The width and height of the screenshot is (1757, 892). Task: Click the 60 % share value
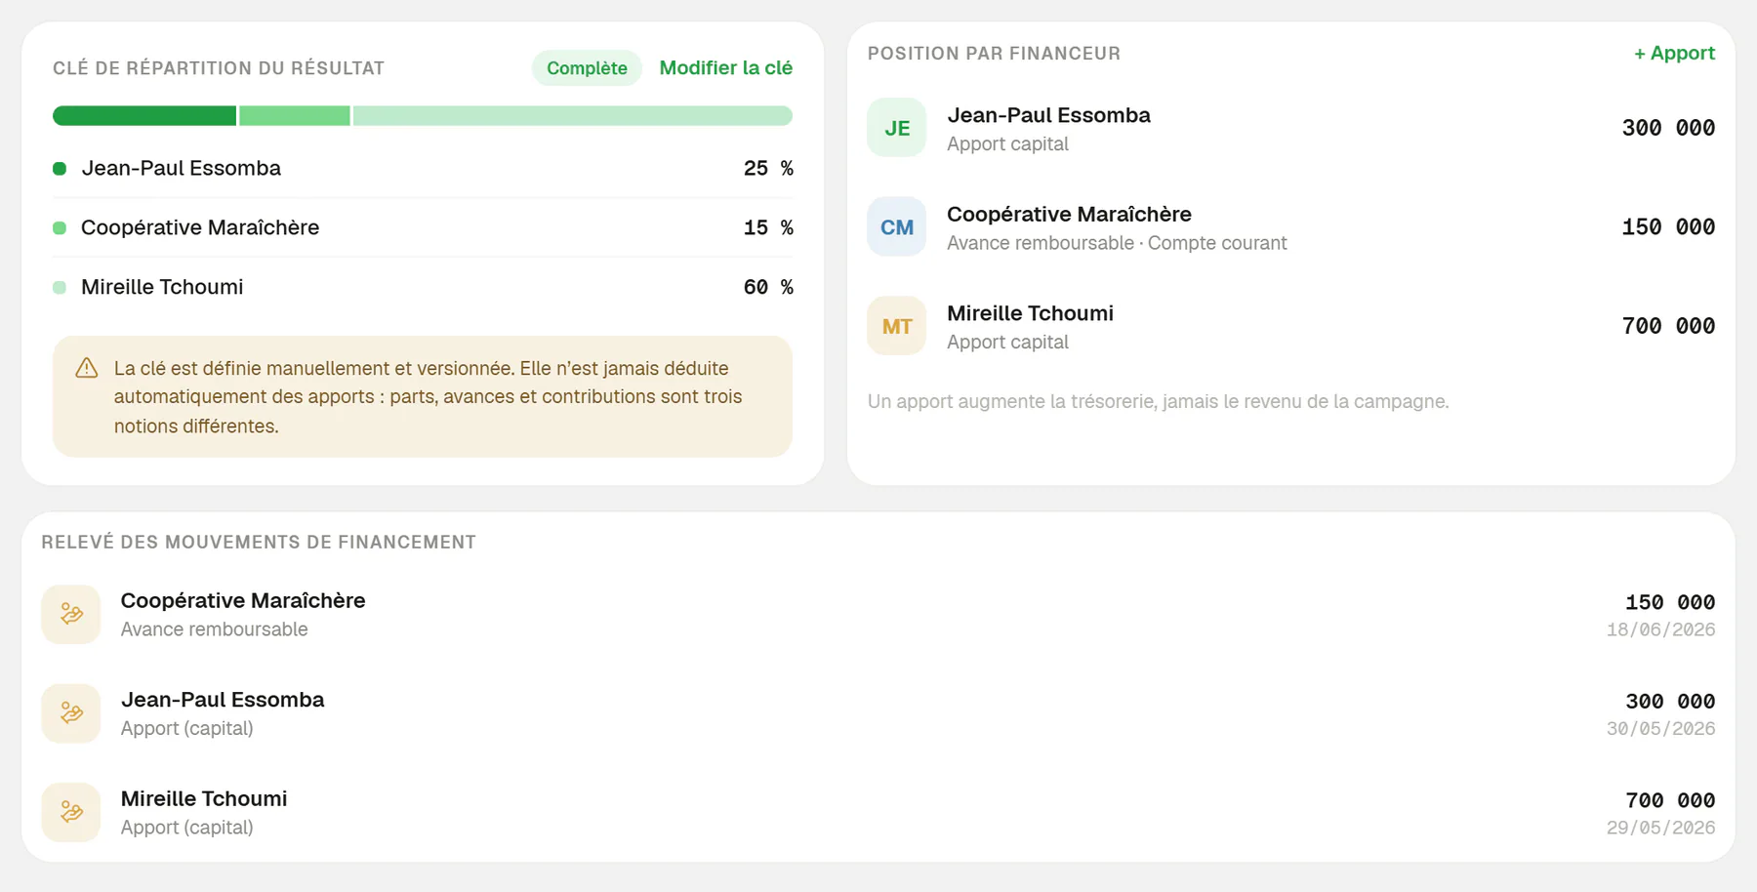tap(768, 287)
